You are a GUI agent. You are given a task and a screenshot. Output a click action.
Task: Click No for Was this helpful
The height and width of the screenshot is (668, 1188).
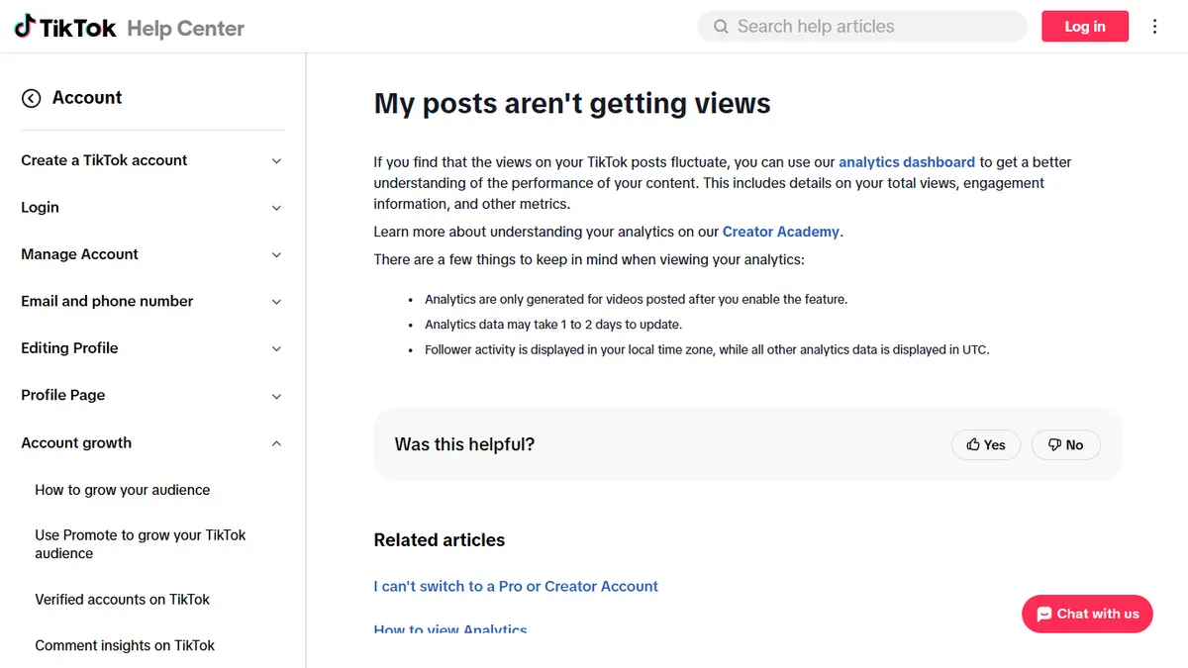[1066, 445]
